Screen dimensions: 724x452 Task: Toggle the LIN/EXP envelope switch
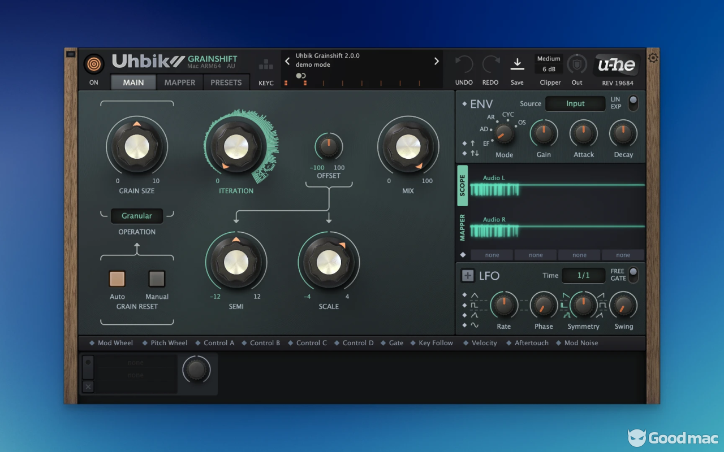[632, 103]
